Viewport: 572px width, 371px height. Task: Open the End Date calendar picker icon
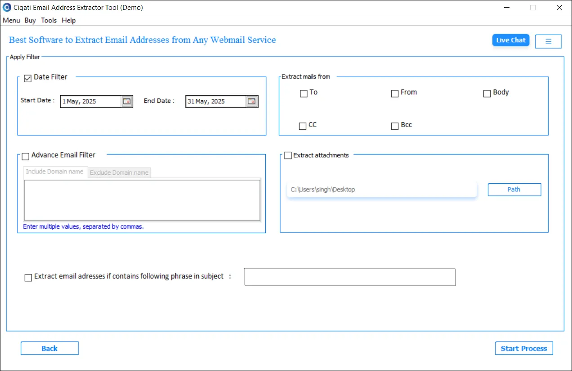tap(252, 102)
